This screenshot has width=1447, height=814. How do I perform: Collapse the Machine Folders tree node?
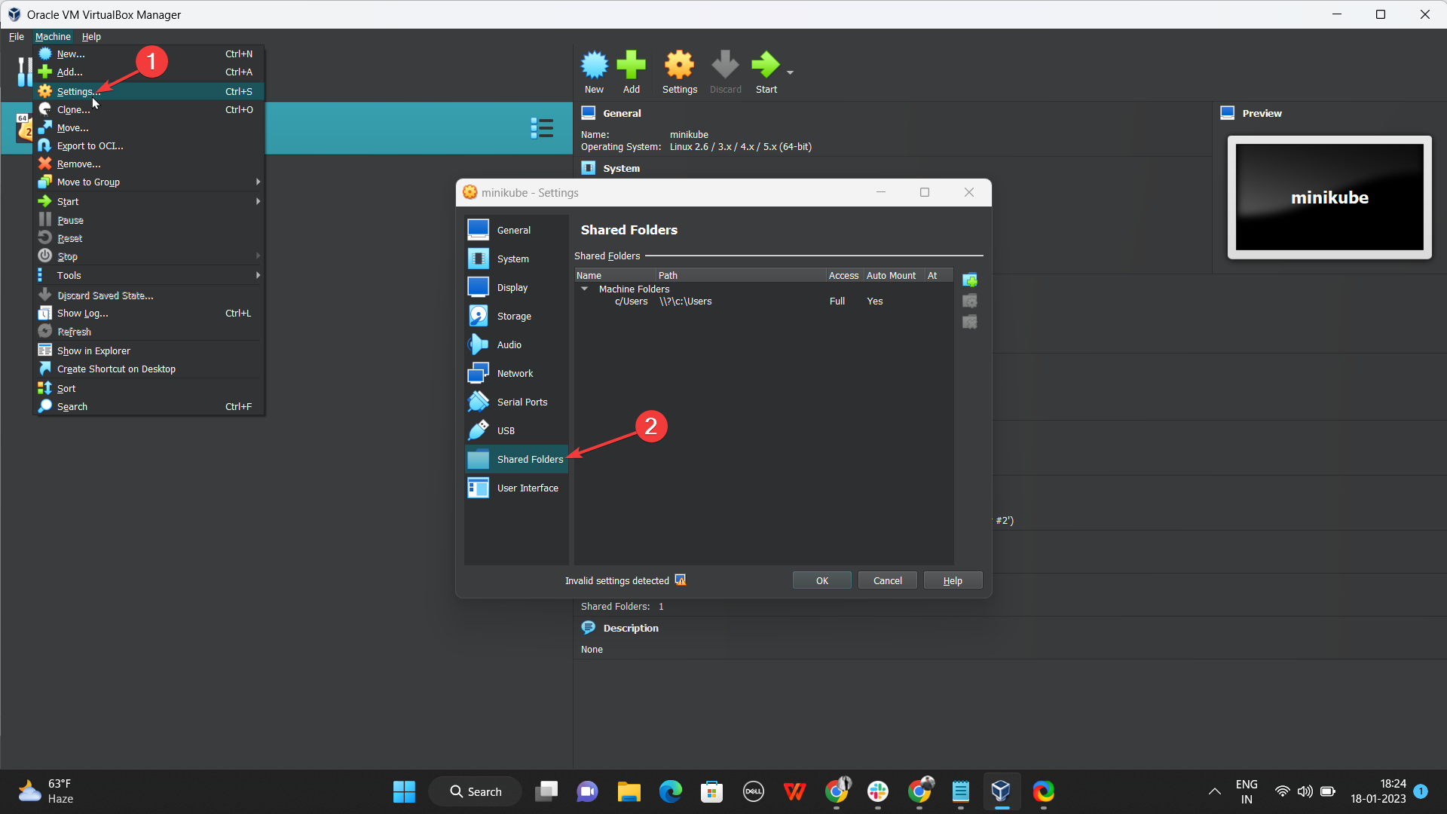(x=584, y=289)
